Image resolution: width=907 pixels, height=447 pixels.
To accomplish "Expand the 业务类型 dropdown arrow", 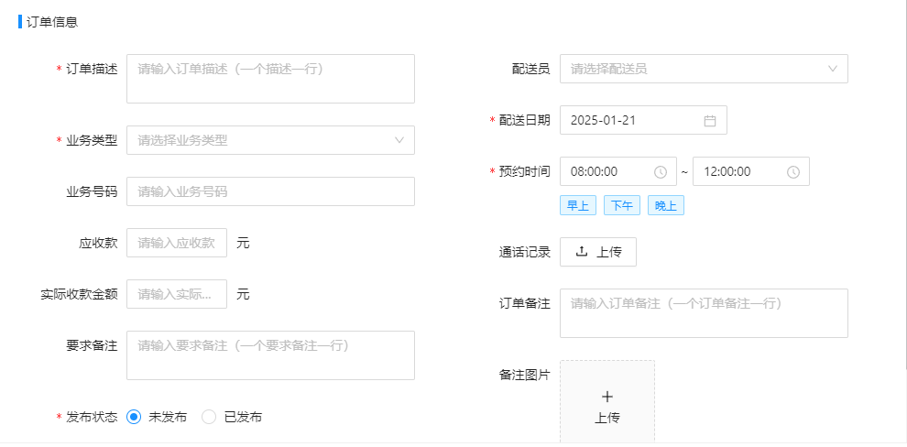I will 399,140.
